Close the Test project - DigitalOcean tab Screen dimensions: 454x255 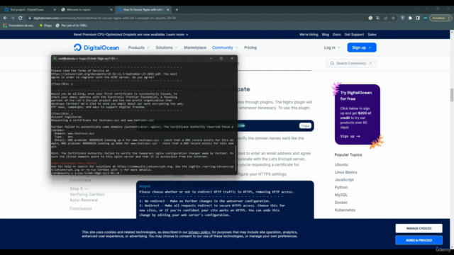tap(55, 9)
